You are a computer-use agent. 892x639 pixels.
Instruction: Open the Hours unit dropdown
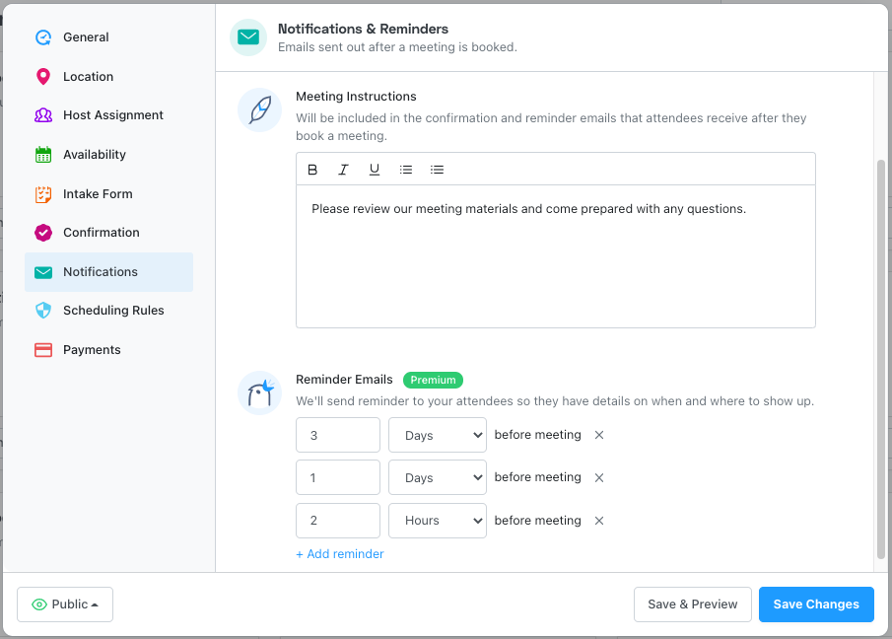(438, 521)
